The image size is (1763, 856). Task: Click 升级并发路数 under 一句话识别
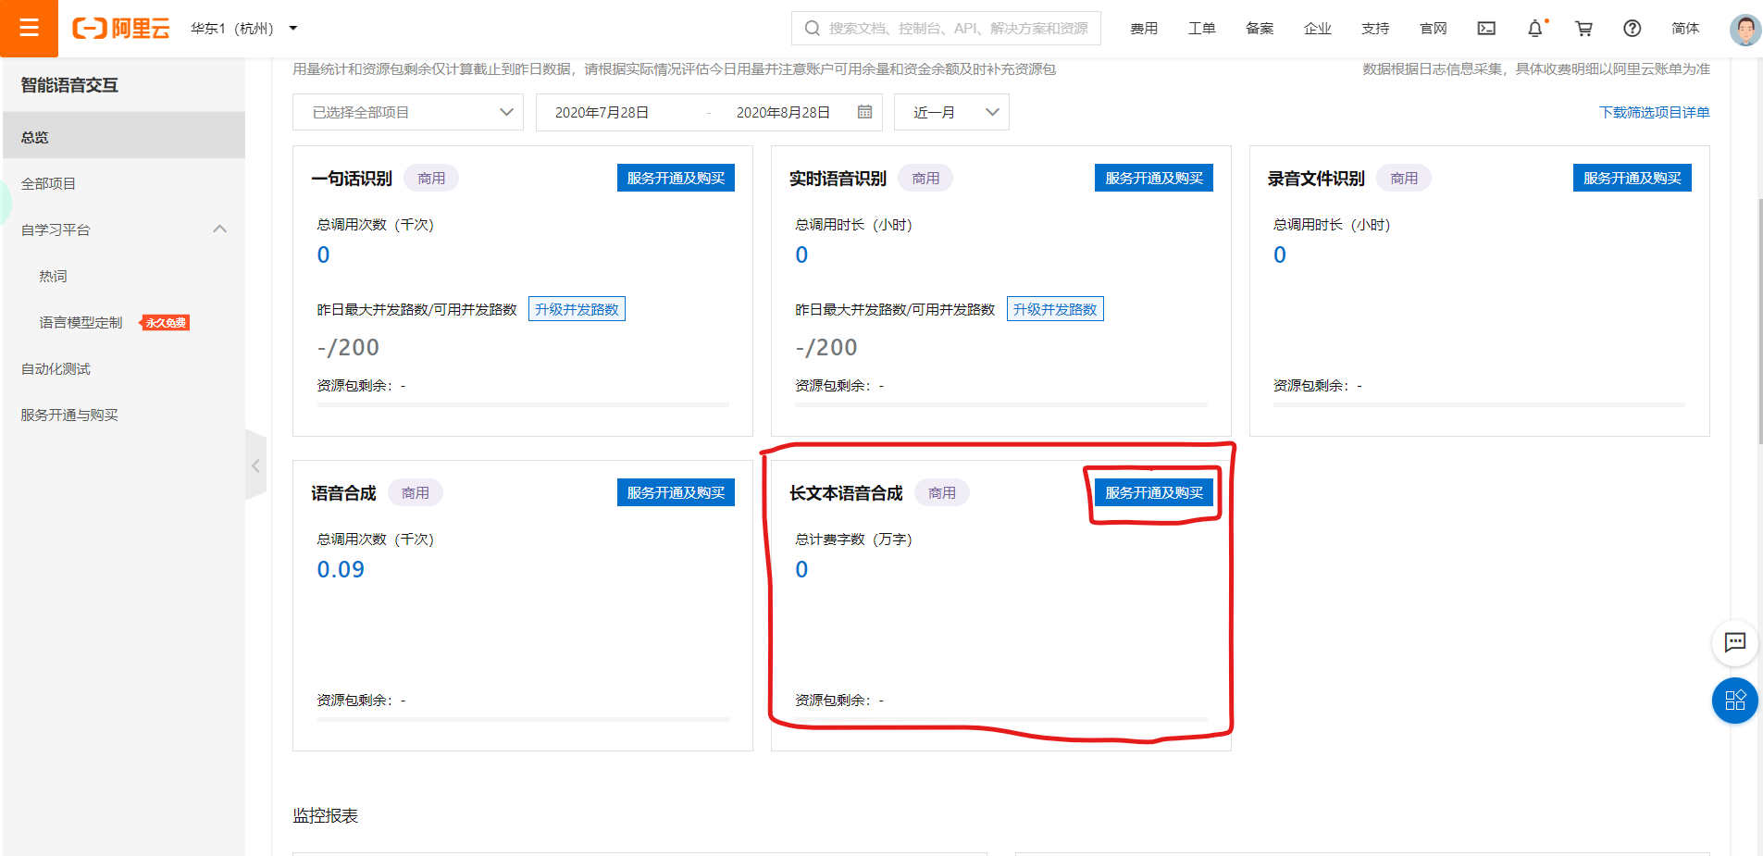click(x=577, y=308)
